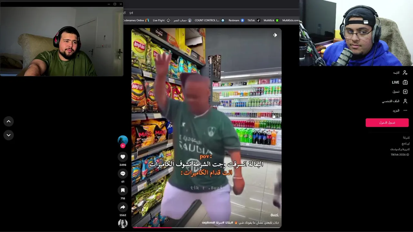This screenshot has width=413, height=232.
Task: Open the Profile person icon in sidebar
Action: pos(405,101)
